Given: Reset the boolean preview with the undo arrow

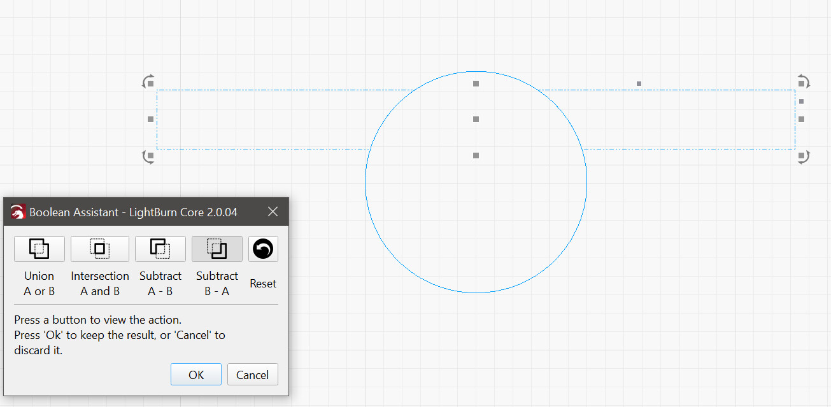Looking at the screenshot, I should tap(263, 249).
